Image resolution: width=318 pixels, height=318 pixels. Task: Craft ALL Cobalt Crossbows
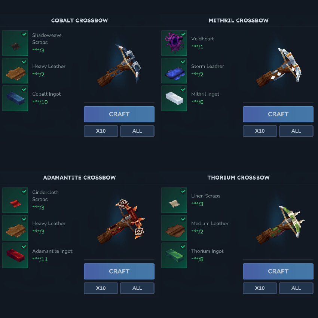137,131
